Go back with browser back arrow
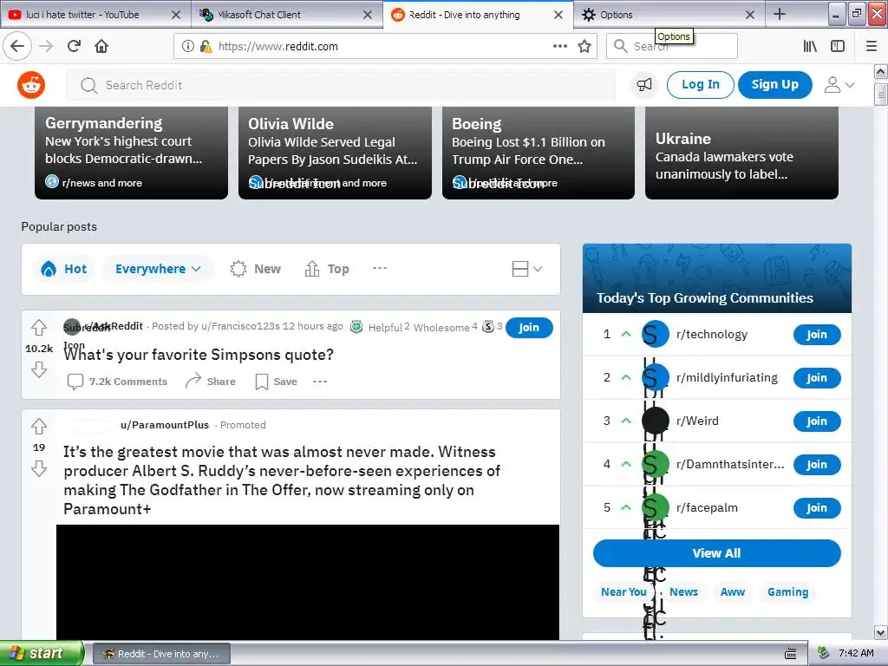888x666 pixels. pyautogui.click(x=17, y=46)
